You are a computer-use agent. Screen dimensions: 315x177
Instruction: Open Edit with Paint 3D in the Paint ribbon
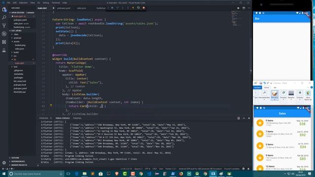coord(308,95)
